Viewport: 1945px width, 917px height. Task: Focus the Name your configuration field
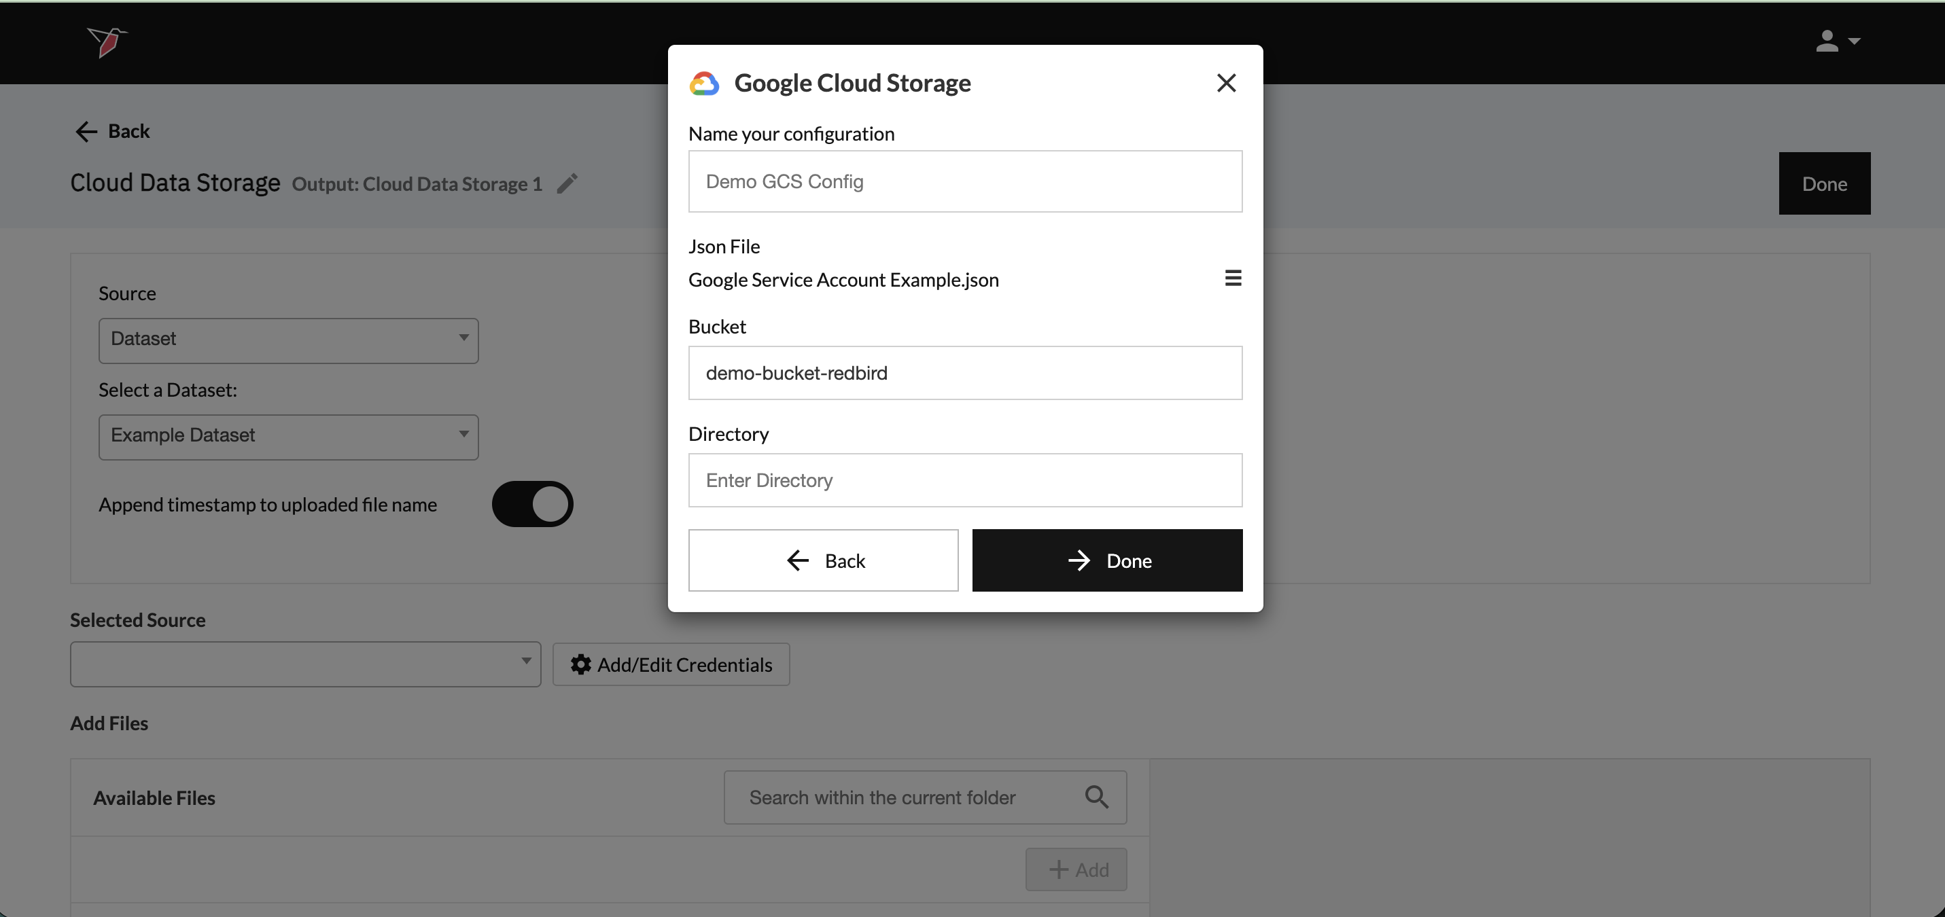click(x=964, y=181)
